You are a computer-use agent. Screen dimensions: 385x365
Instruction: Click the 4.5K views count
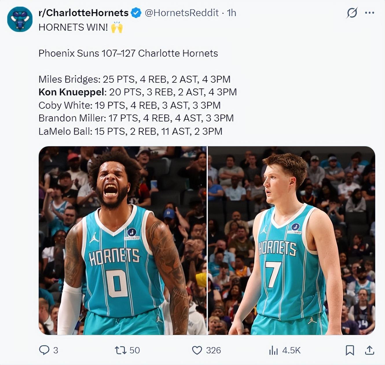pyautogui.click(x=291, y=350)
